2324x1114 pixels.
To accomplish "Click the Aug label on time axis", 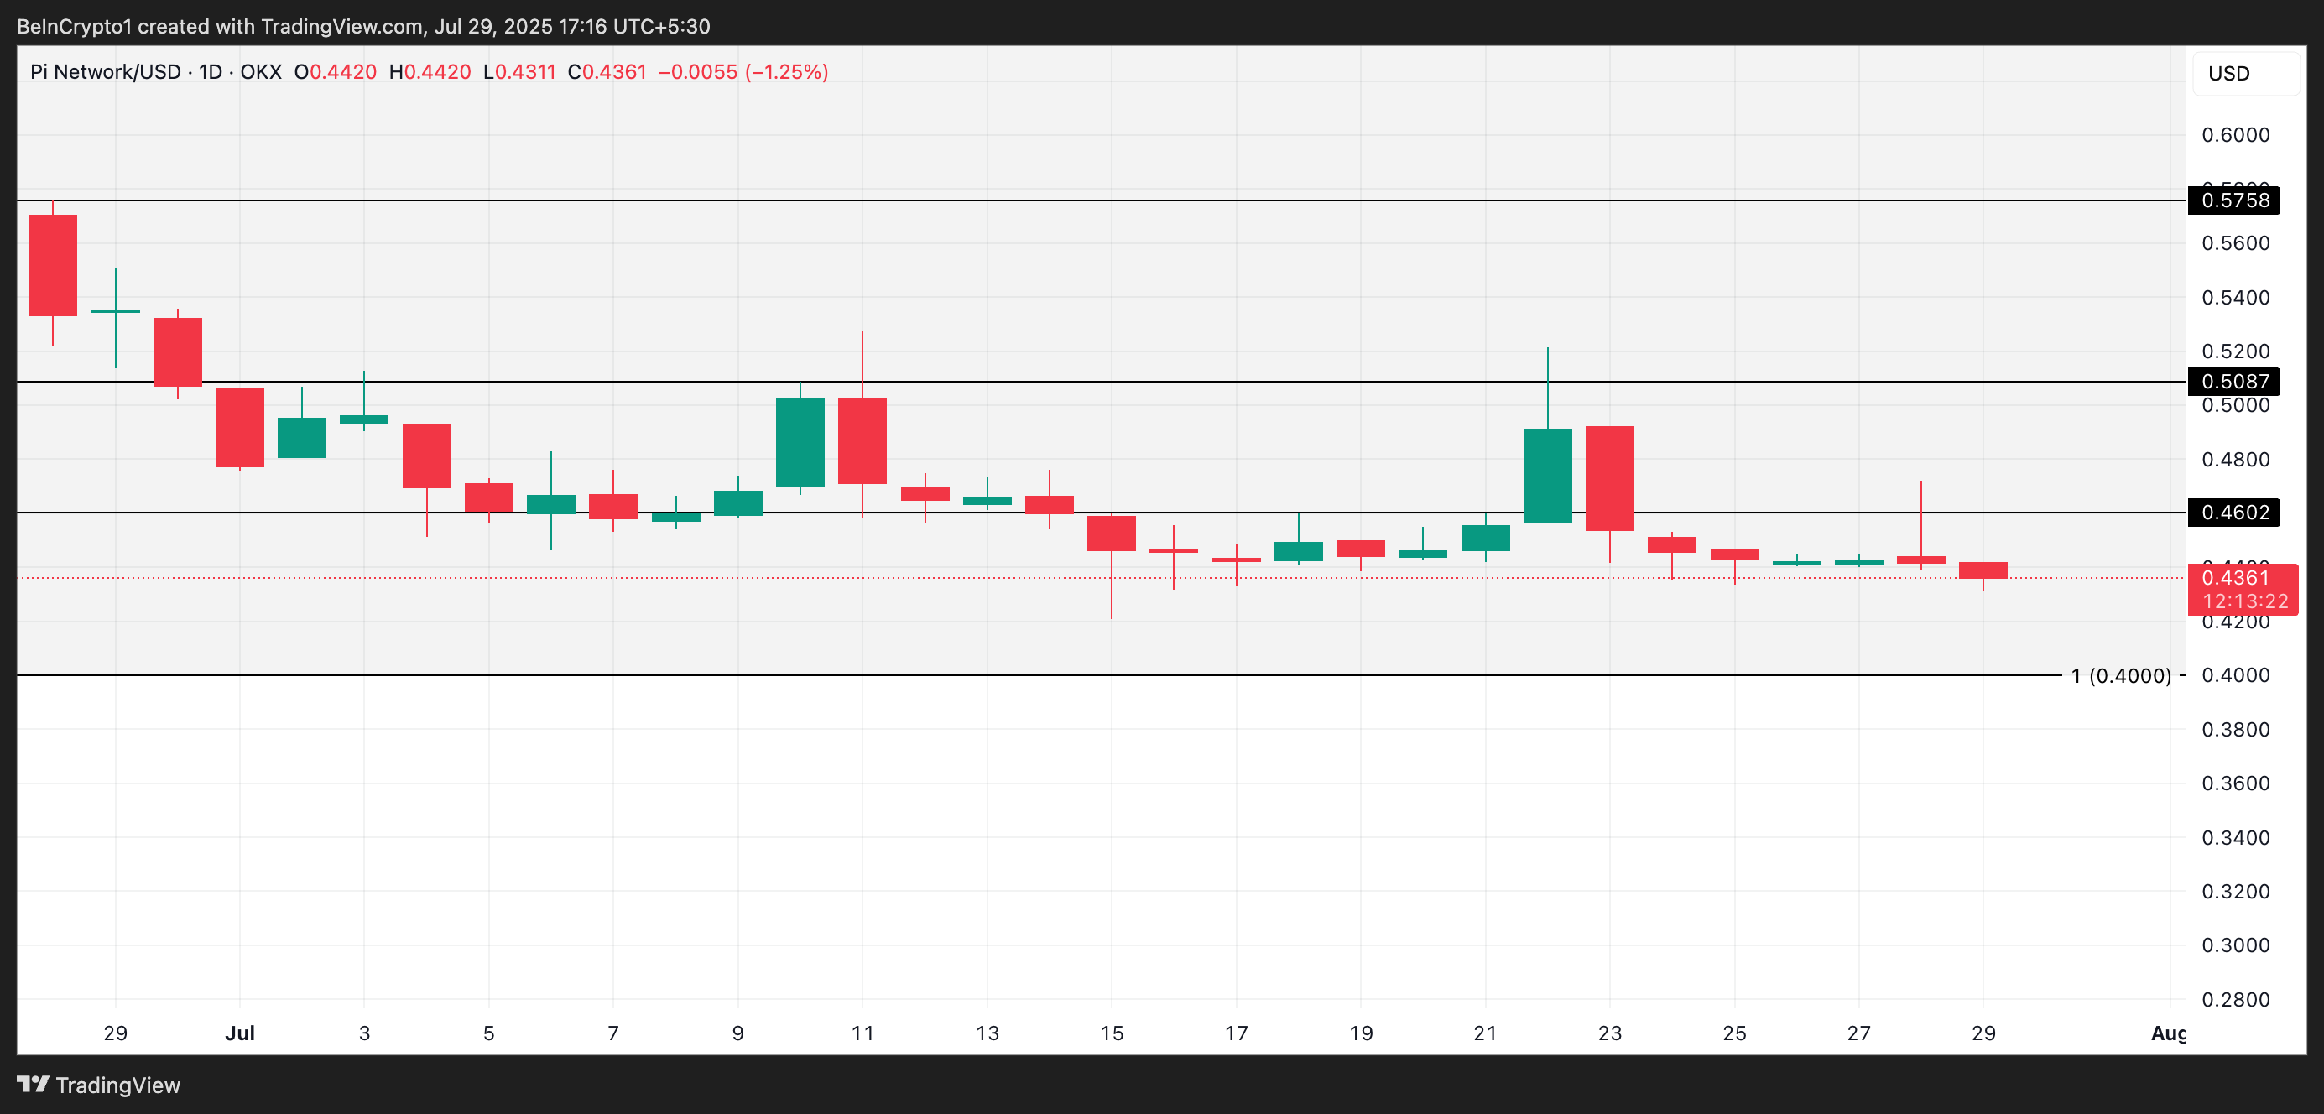I will coord(2168,1033).
